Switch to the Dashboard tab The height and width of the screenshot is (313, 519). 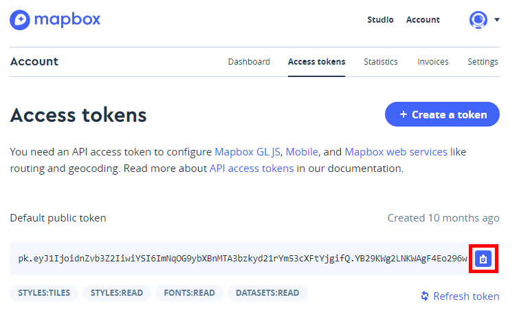249,62
